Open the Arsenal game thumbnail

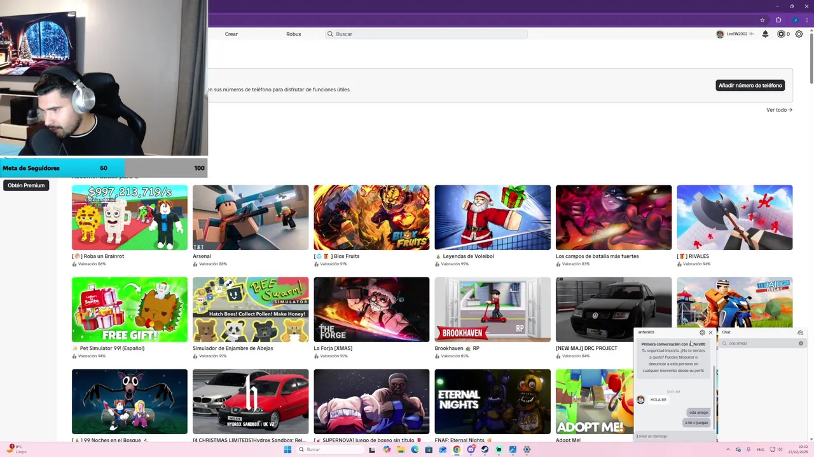coord(251,218)
